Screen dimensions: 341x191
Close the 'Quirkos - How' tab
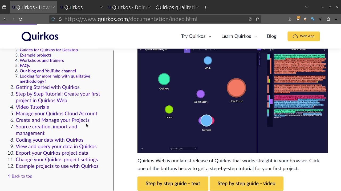[x=54, y=7]
